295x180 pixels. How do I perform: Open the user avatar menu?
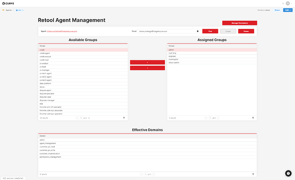click(x=288, y=3)
